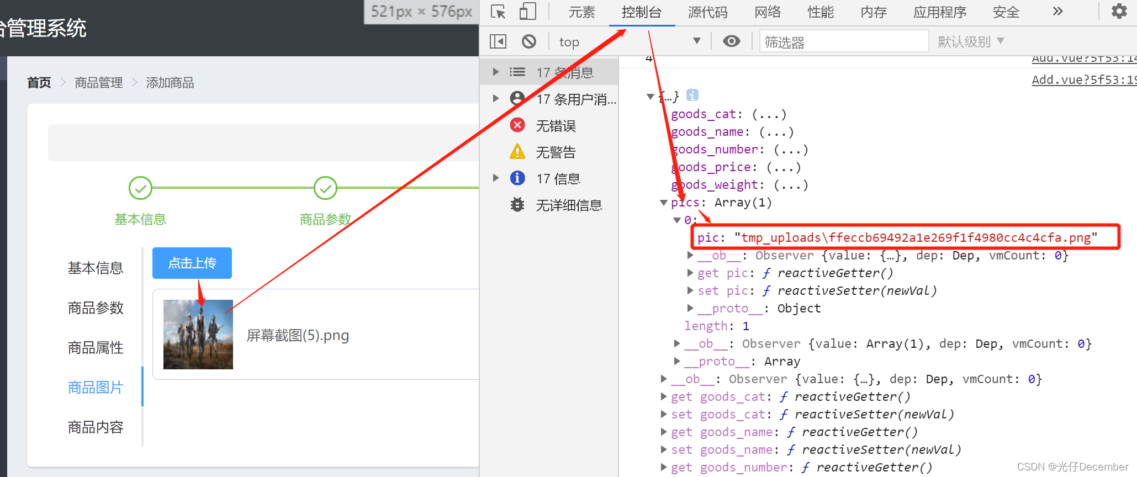
Task: Click the 点击上传 upload button
Action: (192, 263)
